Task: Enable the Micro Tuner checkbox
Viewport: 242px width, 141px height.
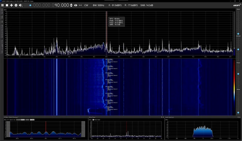Action: tap(93, 120)
